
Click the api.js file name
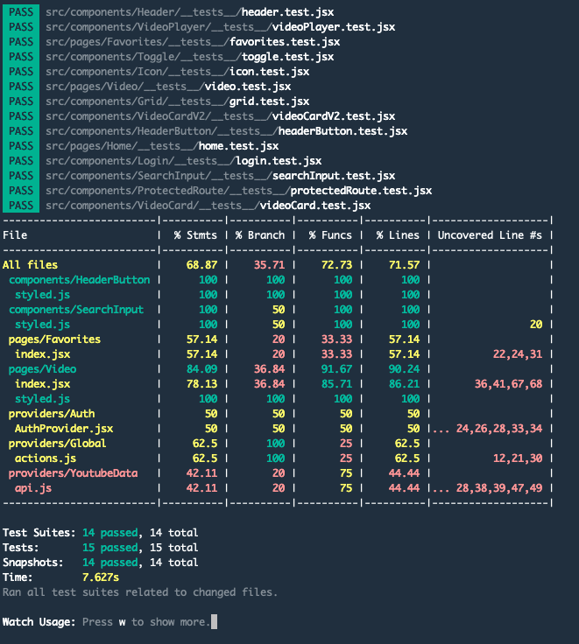[x=33, y=488]
